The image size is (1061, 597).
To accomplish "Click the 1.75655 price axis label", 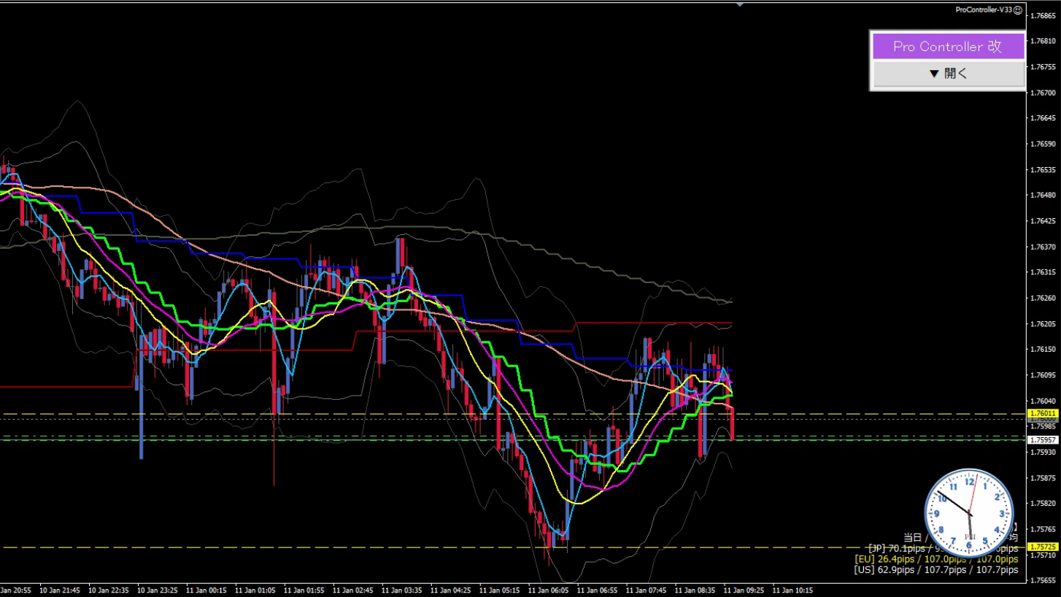I will point(1044,581).
